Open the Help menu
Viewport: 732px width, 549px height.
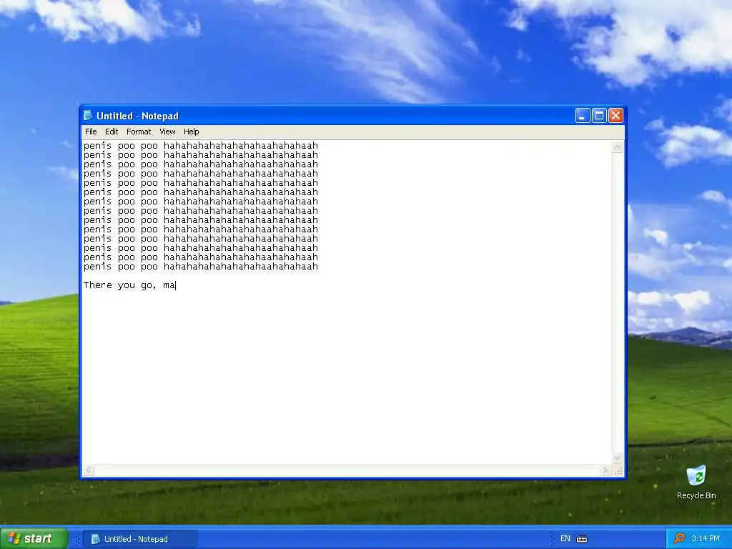[x=191, y=132]
